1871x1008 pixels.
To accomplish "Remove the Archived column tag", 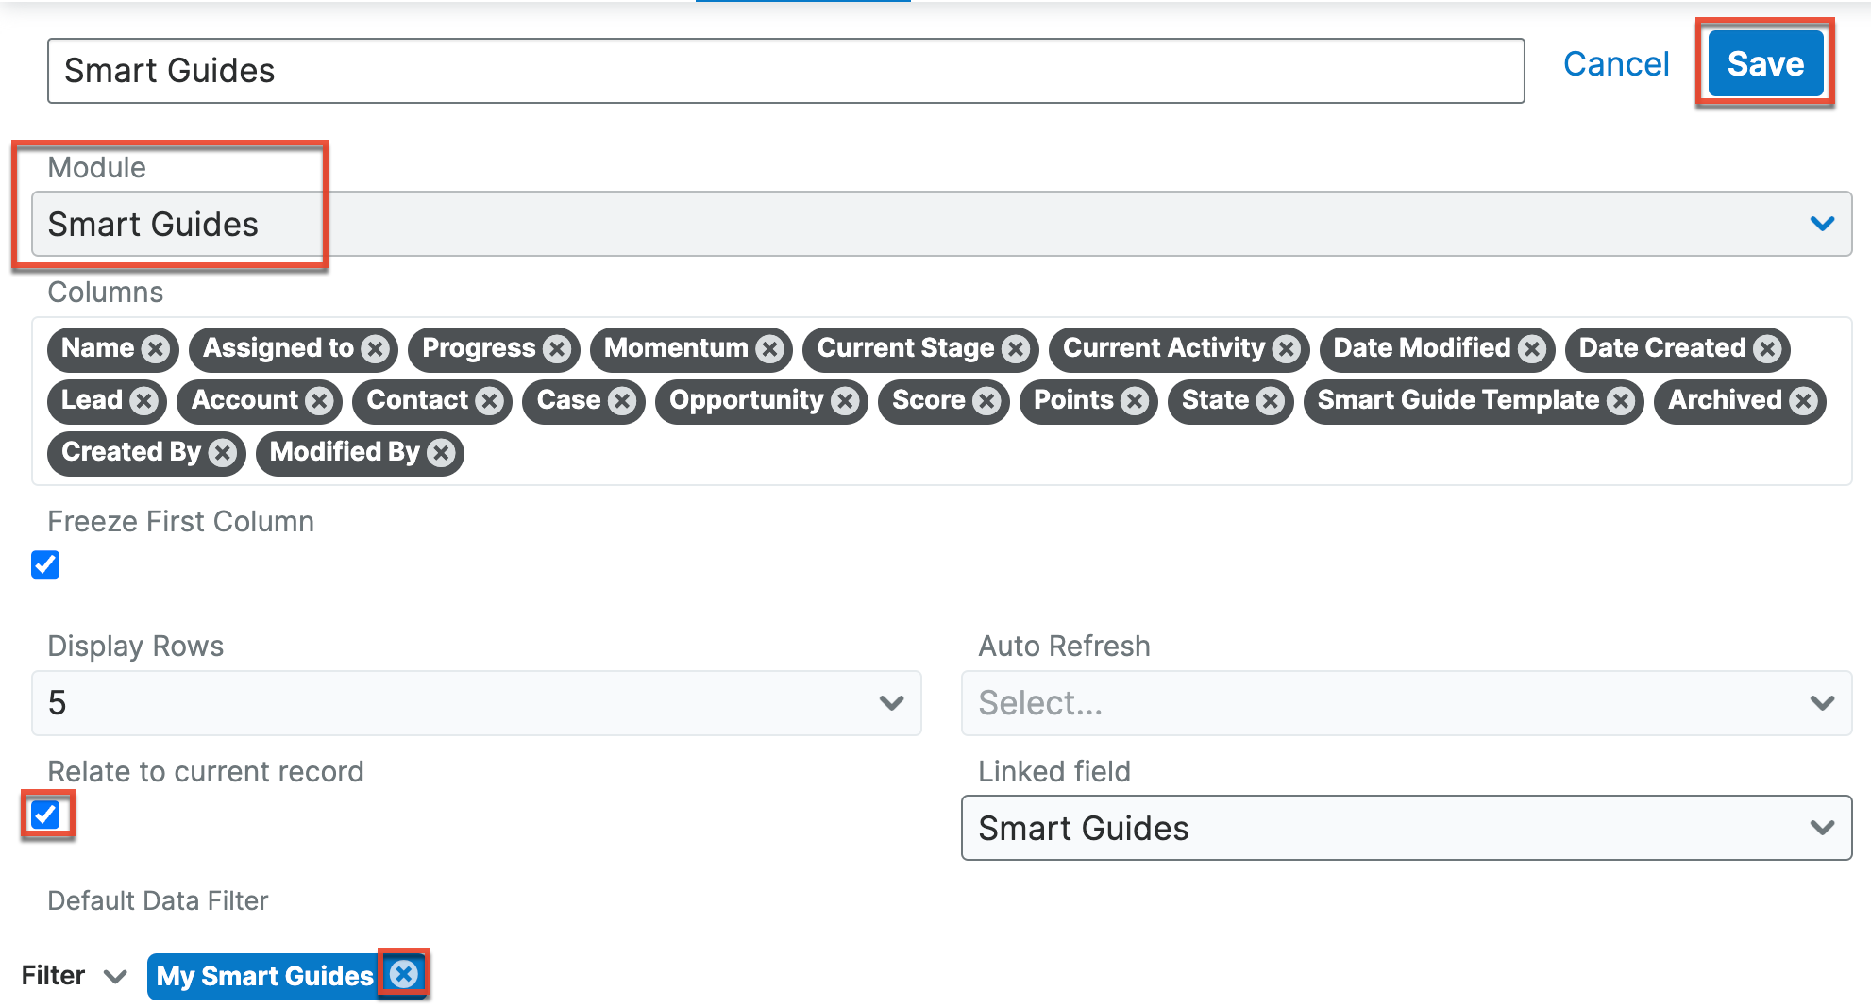I will click(x=1804, y=401).
